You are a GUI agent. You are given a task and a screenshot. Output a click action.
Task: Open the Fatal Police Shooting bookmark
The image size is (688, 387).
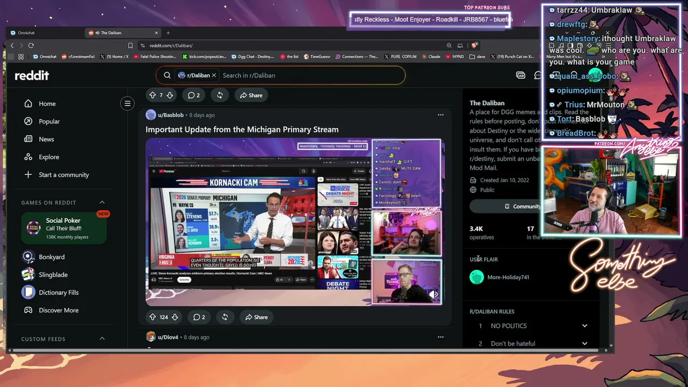tap(155, 56)
